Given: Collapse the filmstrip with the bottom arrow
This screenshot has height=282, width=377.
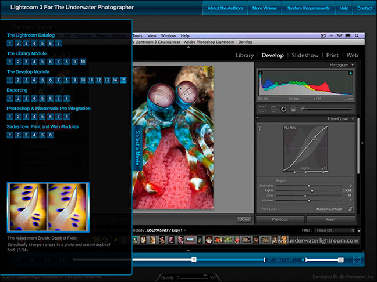Looking at the screenshot, I should (x=188, y=250).
